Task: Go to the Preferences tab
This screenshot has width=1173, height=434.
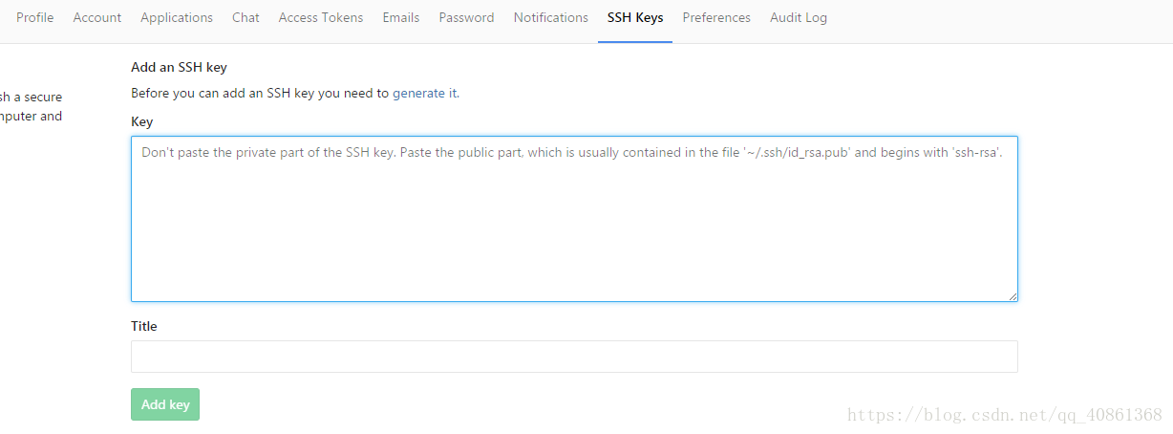Action: [716, 17]
